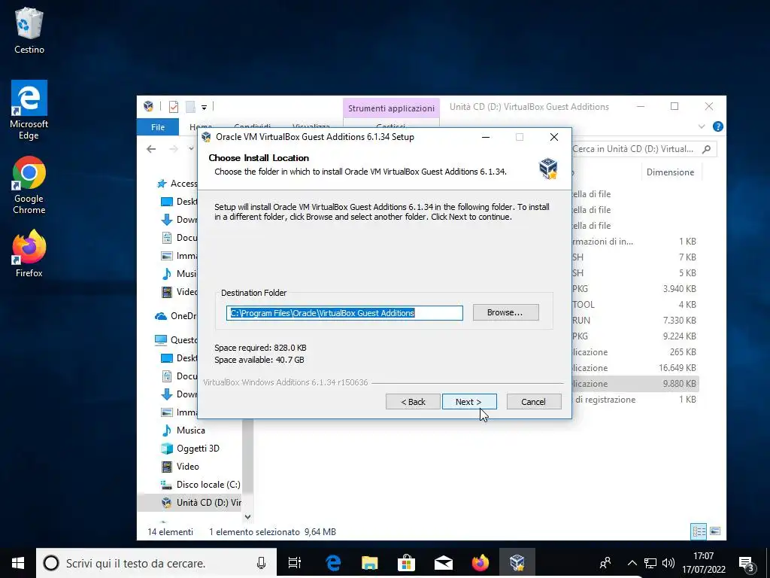Viewport: 770px width, 578px height.
Task: Open the Cestino recycle bin desktop icon
Action: pyautogui.click(x=29, y=31)
